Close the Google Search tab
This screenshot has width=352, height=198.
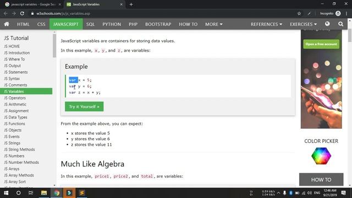point(60,4)
